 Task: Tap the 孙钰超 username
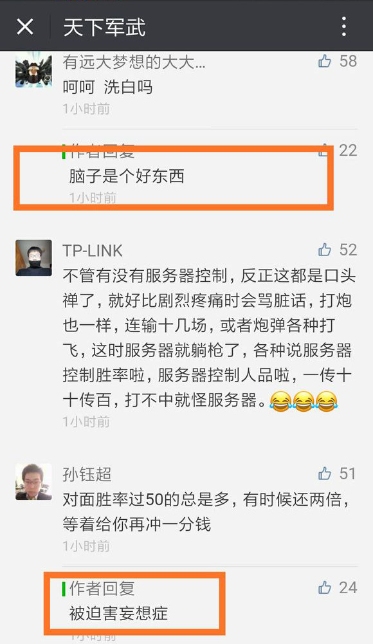pos(87,474)
